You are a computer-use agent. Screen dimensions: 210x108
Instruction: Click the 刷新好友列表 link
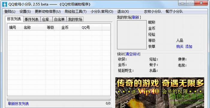[19, 104]
